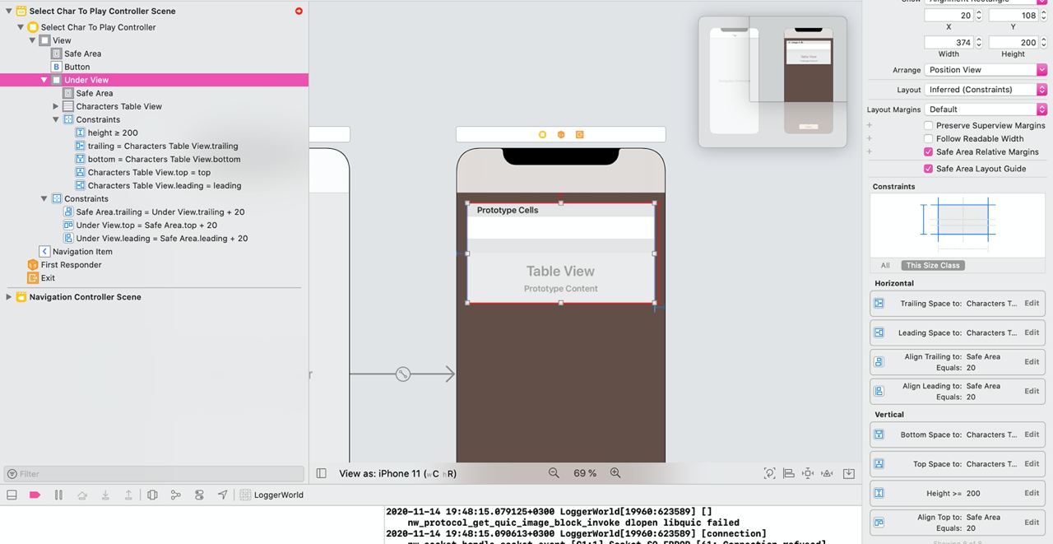Toggle document outline sidebar button

pos(322,473)
